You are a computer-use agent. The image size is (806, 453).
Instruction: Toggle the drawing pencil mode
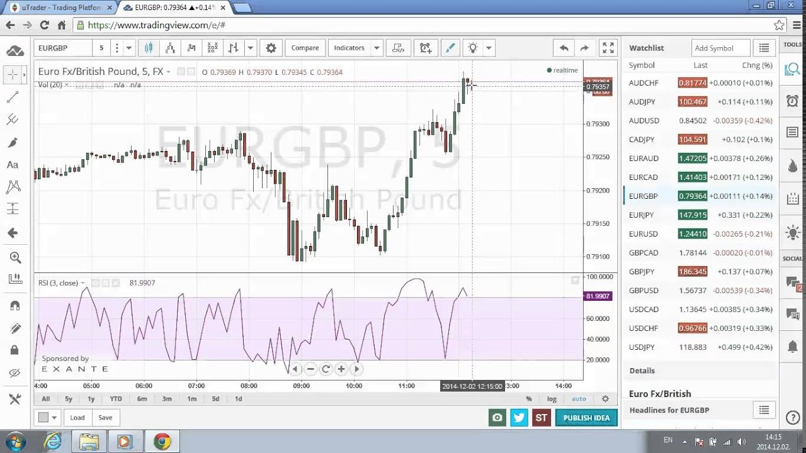tap(450, 48)
